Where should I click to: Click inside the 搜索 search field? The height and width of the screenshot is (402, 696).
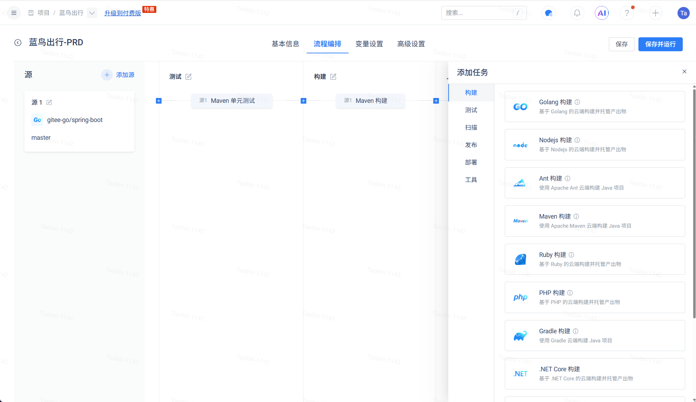(478, 13)
